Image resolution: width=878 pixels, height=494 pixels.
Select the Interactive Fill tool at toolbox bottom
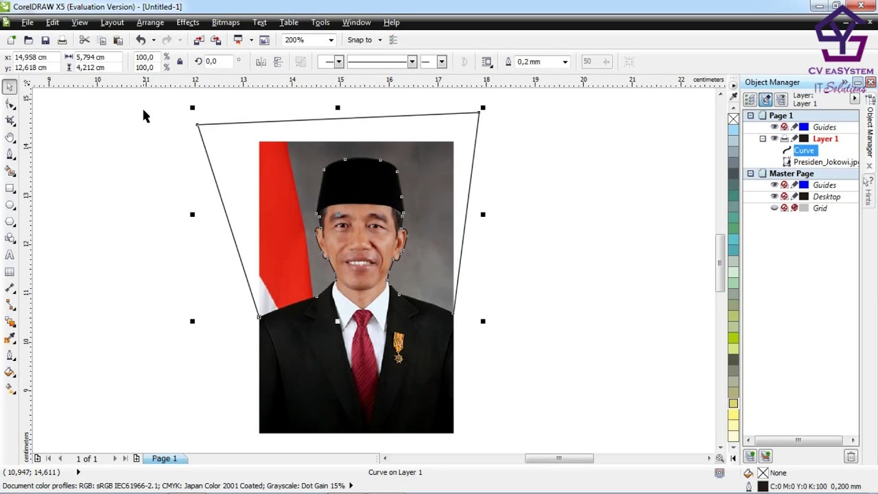(x=10, y=389)
